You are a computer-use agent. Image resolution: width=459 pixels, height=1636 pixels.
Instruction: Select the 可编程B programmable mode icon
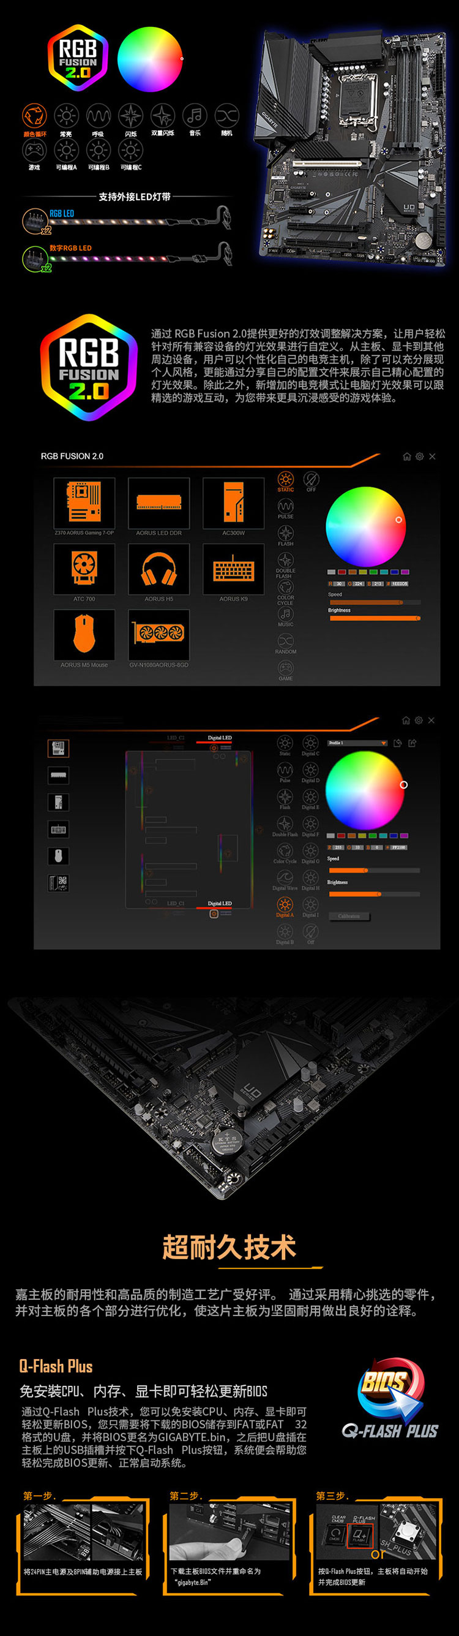[99, 151]
